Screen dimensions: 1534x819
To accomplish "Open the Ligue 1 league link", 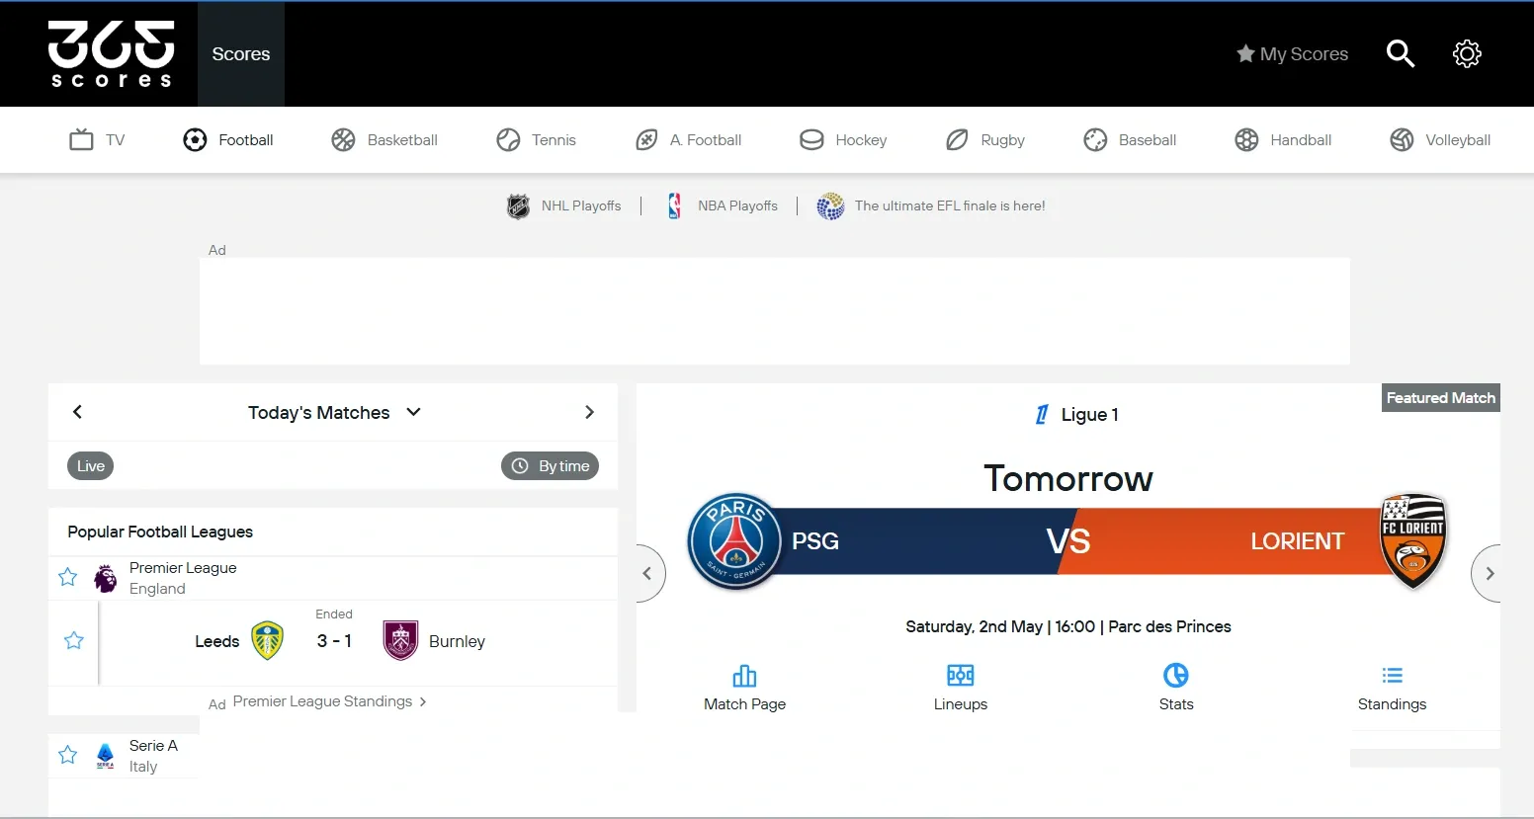I will [1076, 415].
